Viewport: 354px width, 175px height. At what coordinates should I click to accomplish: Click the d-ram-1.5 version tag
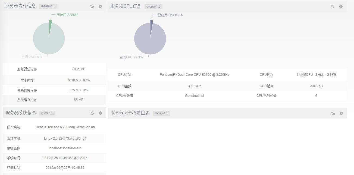48,6
